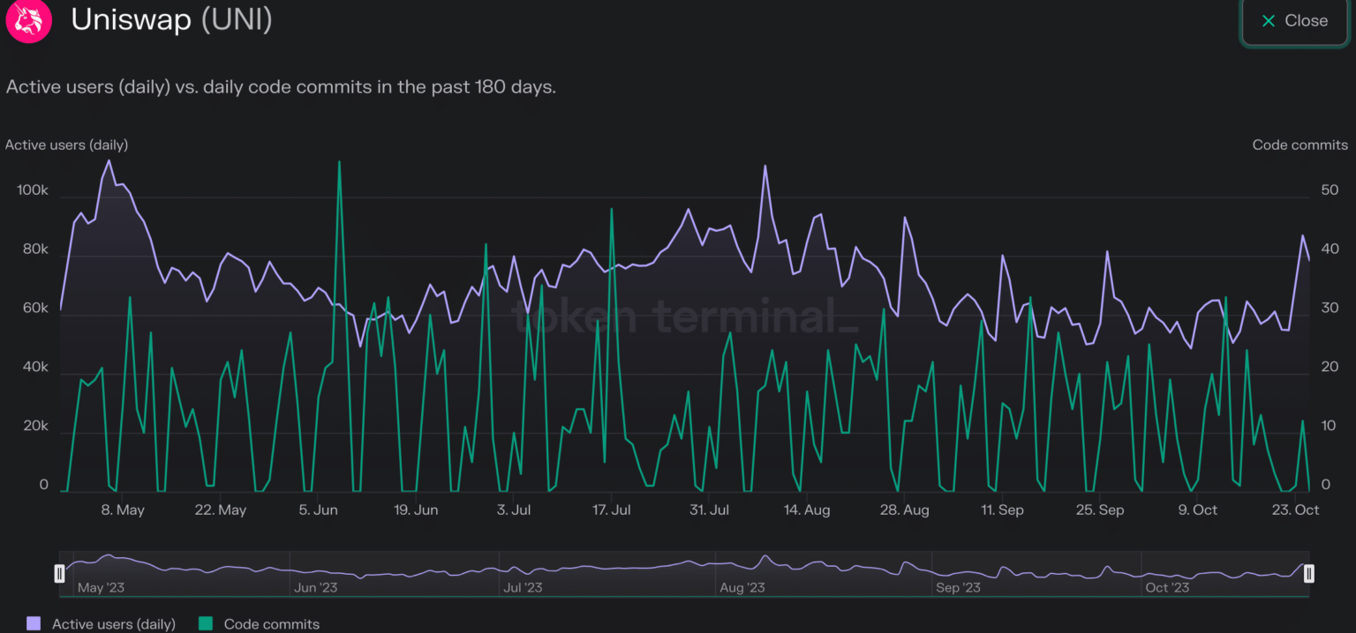The width and height of the screenshot is (1356, 633).
Task: Select the right range handle of the navigator
Action: [1308, 574]
